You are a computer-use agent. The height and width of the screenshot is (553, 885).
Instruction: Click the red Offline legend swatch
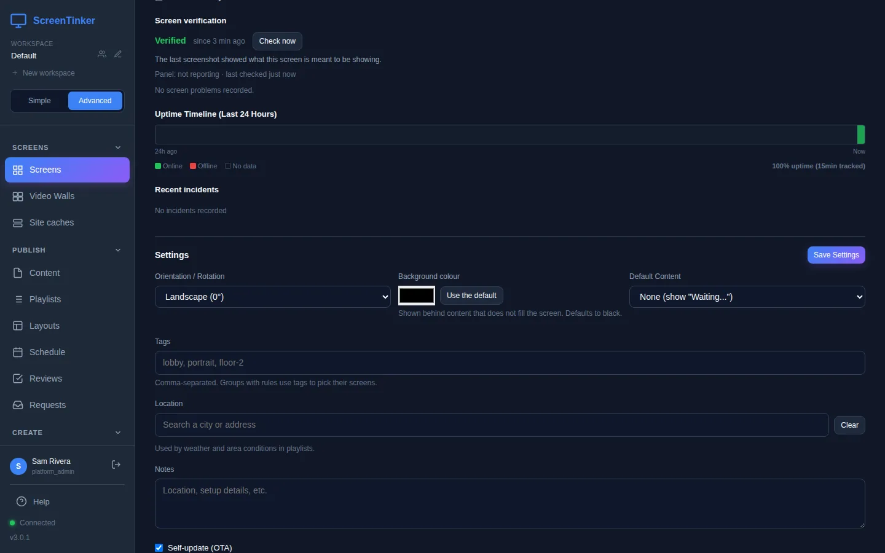click(193, 166)
